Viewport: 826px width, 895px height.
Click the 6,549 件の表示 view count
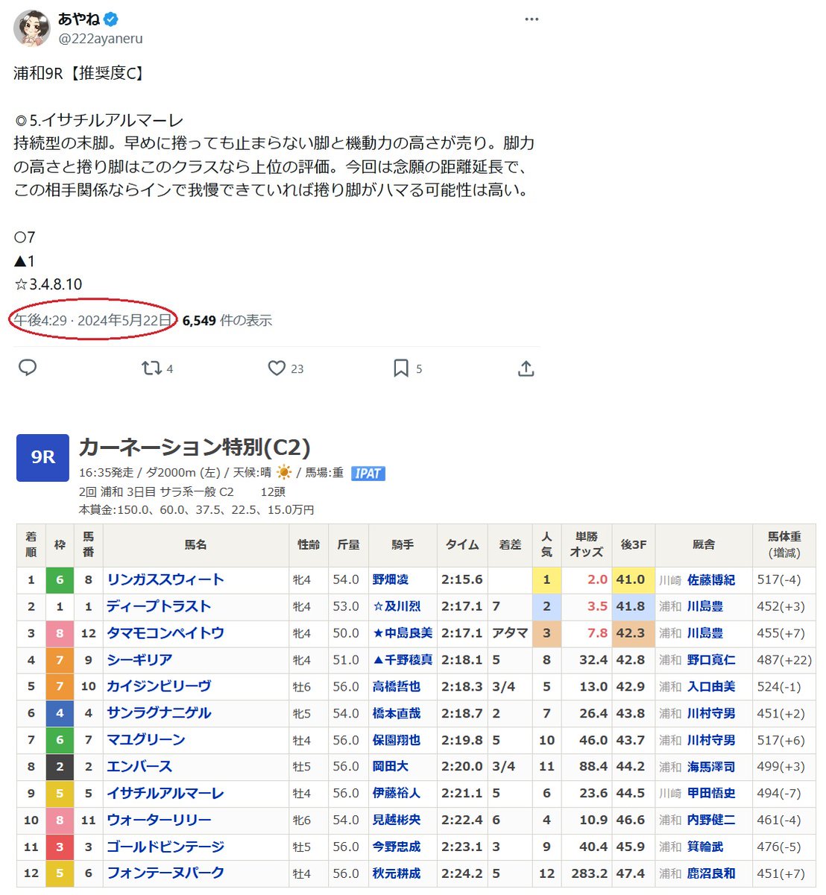pos(227,321)
